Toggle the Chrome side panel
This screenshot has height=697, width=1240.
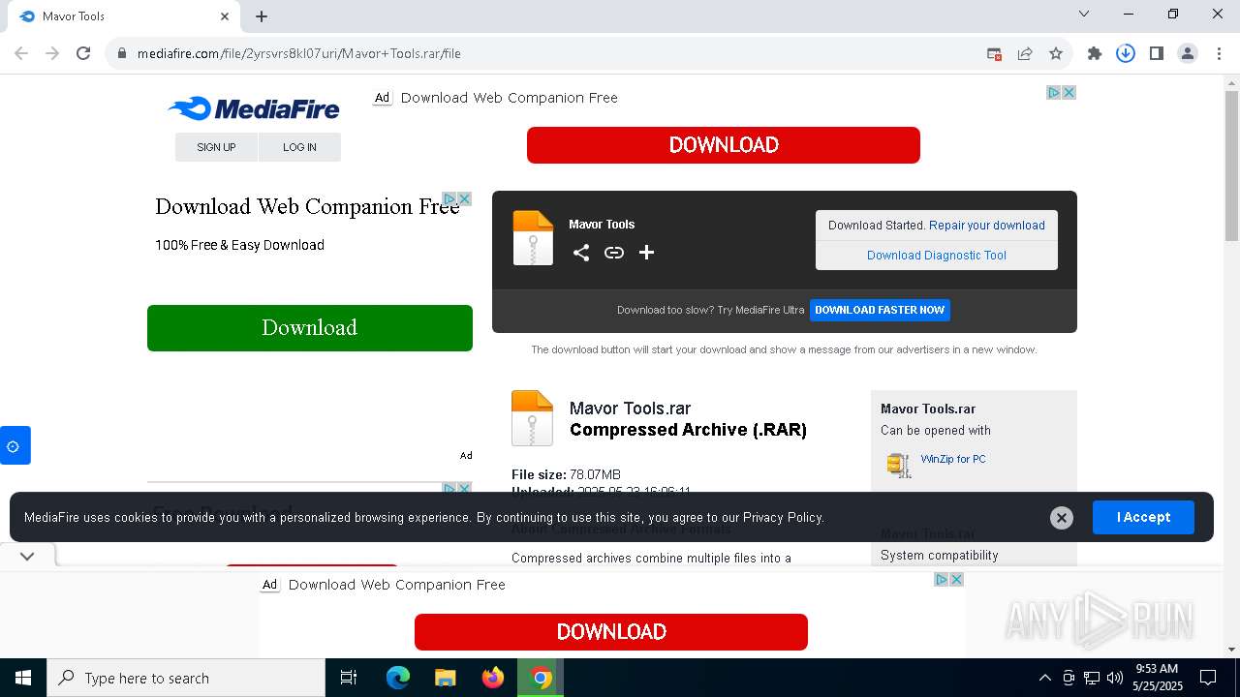1157,53
